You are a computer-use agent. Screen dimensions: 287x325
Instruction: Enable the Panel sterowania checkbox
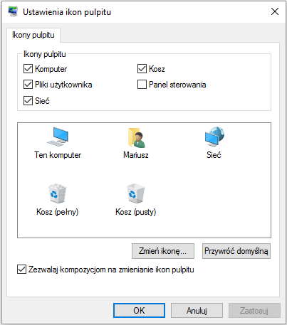pyautogui.click(x=142, y=85)
